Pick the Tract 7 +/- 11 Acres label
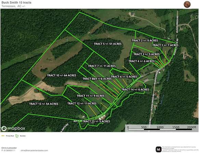Screen dimensions: 199x153 click(x=102, y=66)
